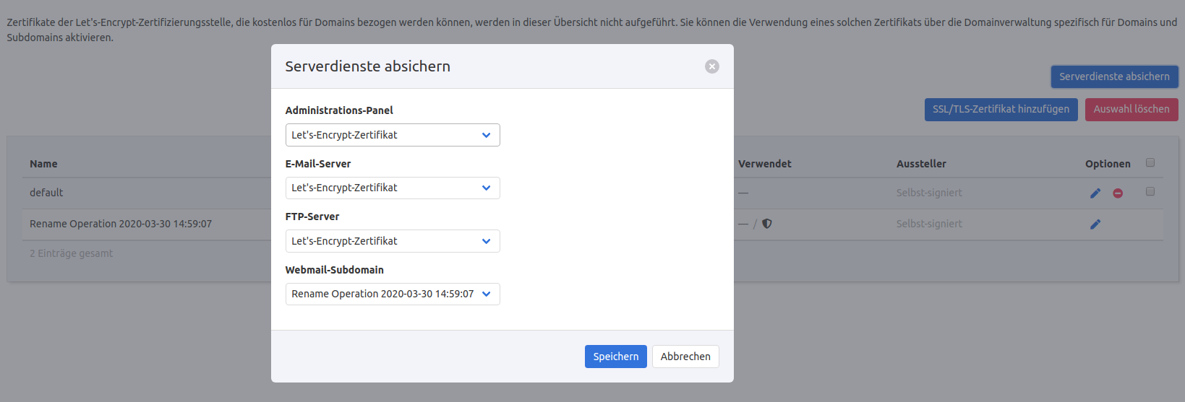Open the FTP-Server certificate dropdown

click(393, 241)
